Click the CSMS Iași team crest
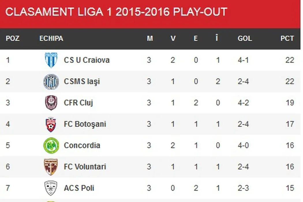The width and height of the screenshot is (303, 202). pos(51,81)
